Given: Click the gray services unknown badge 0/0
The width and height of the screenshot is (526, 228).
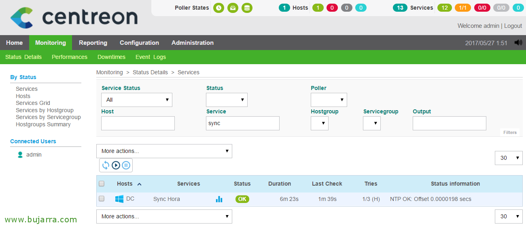Looking at the screenshot, I should [x=501, y=8].
